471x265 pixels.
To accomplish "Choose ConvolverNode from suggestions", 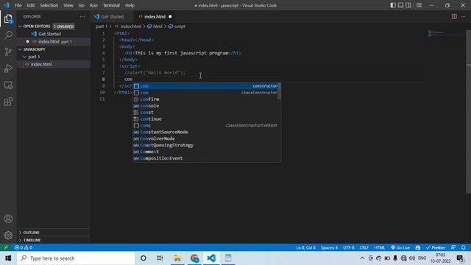I will tap(205, 138).
